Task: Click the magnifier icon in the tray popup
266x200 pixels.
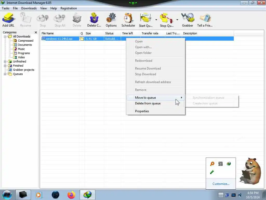Action: point(212,164)
